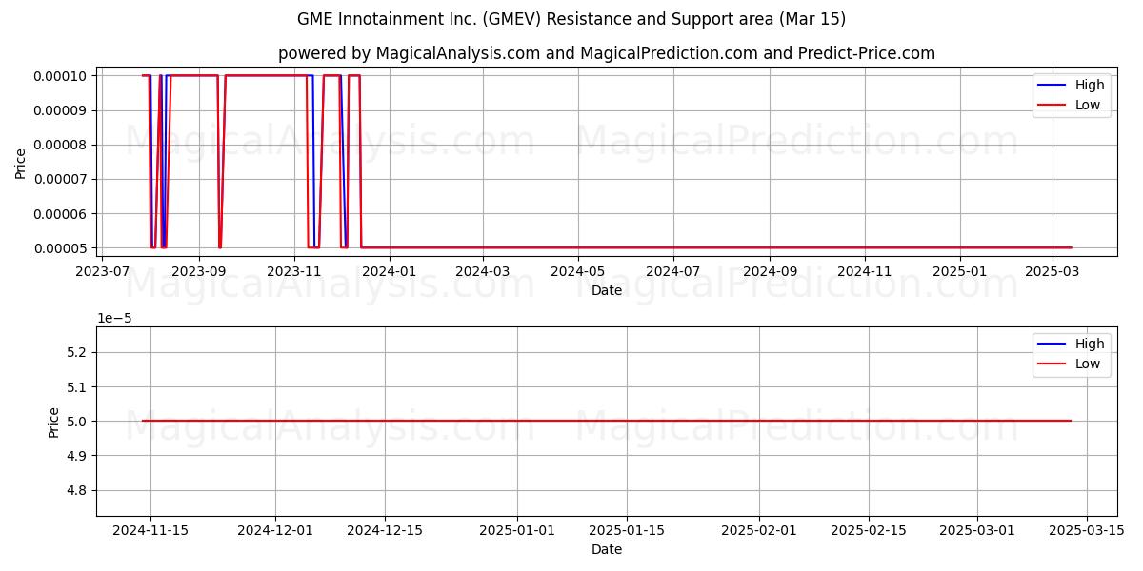Click the '2024-11' x-axis tick label
1143x571 pixels.
[x=865, y=271]
